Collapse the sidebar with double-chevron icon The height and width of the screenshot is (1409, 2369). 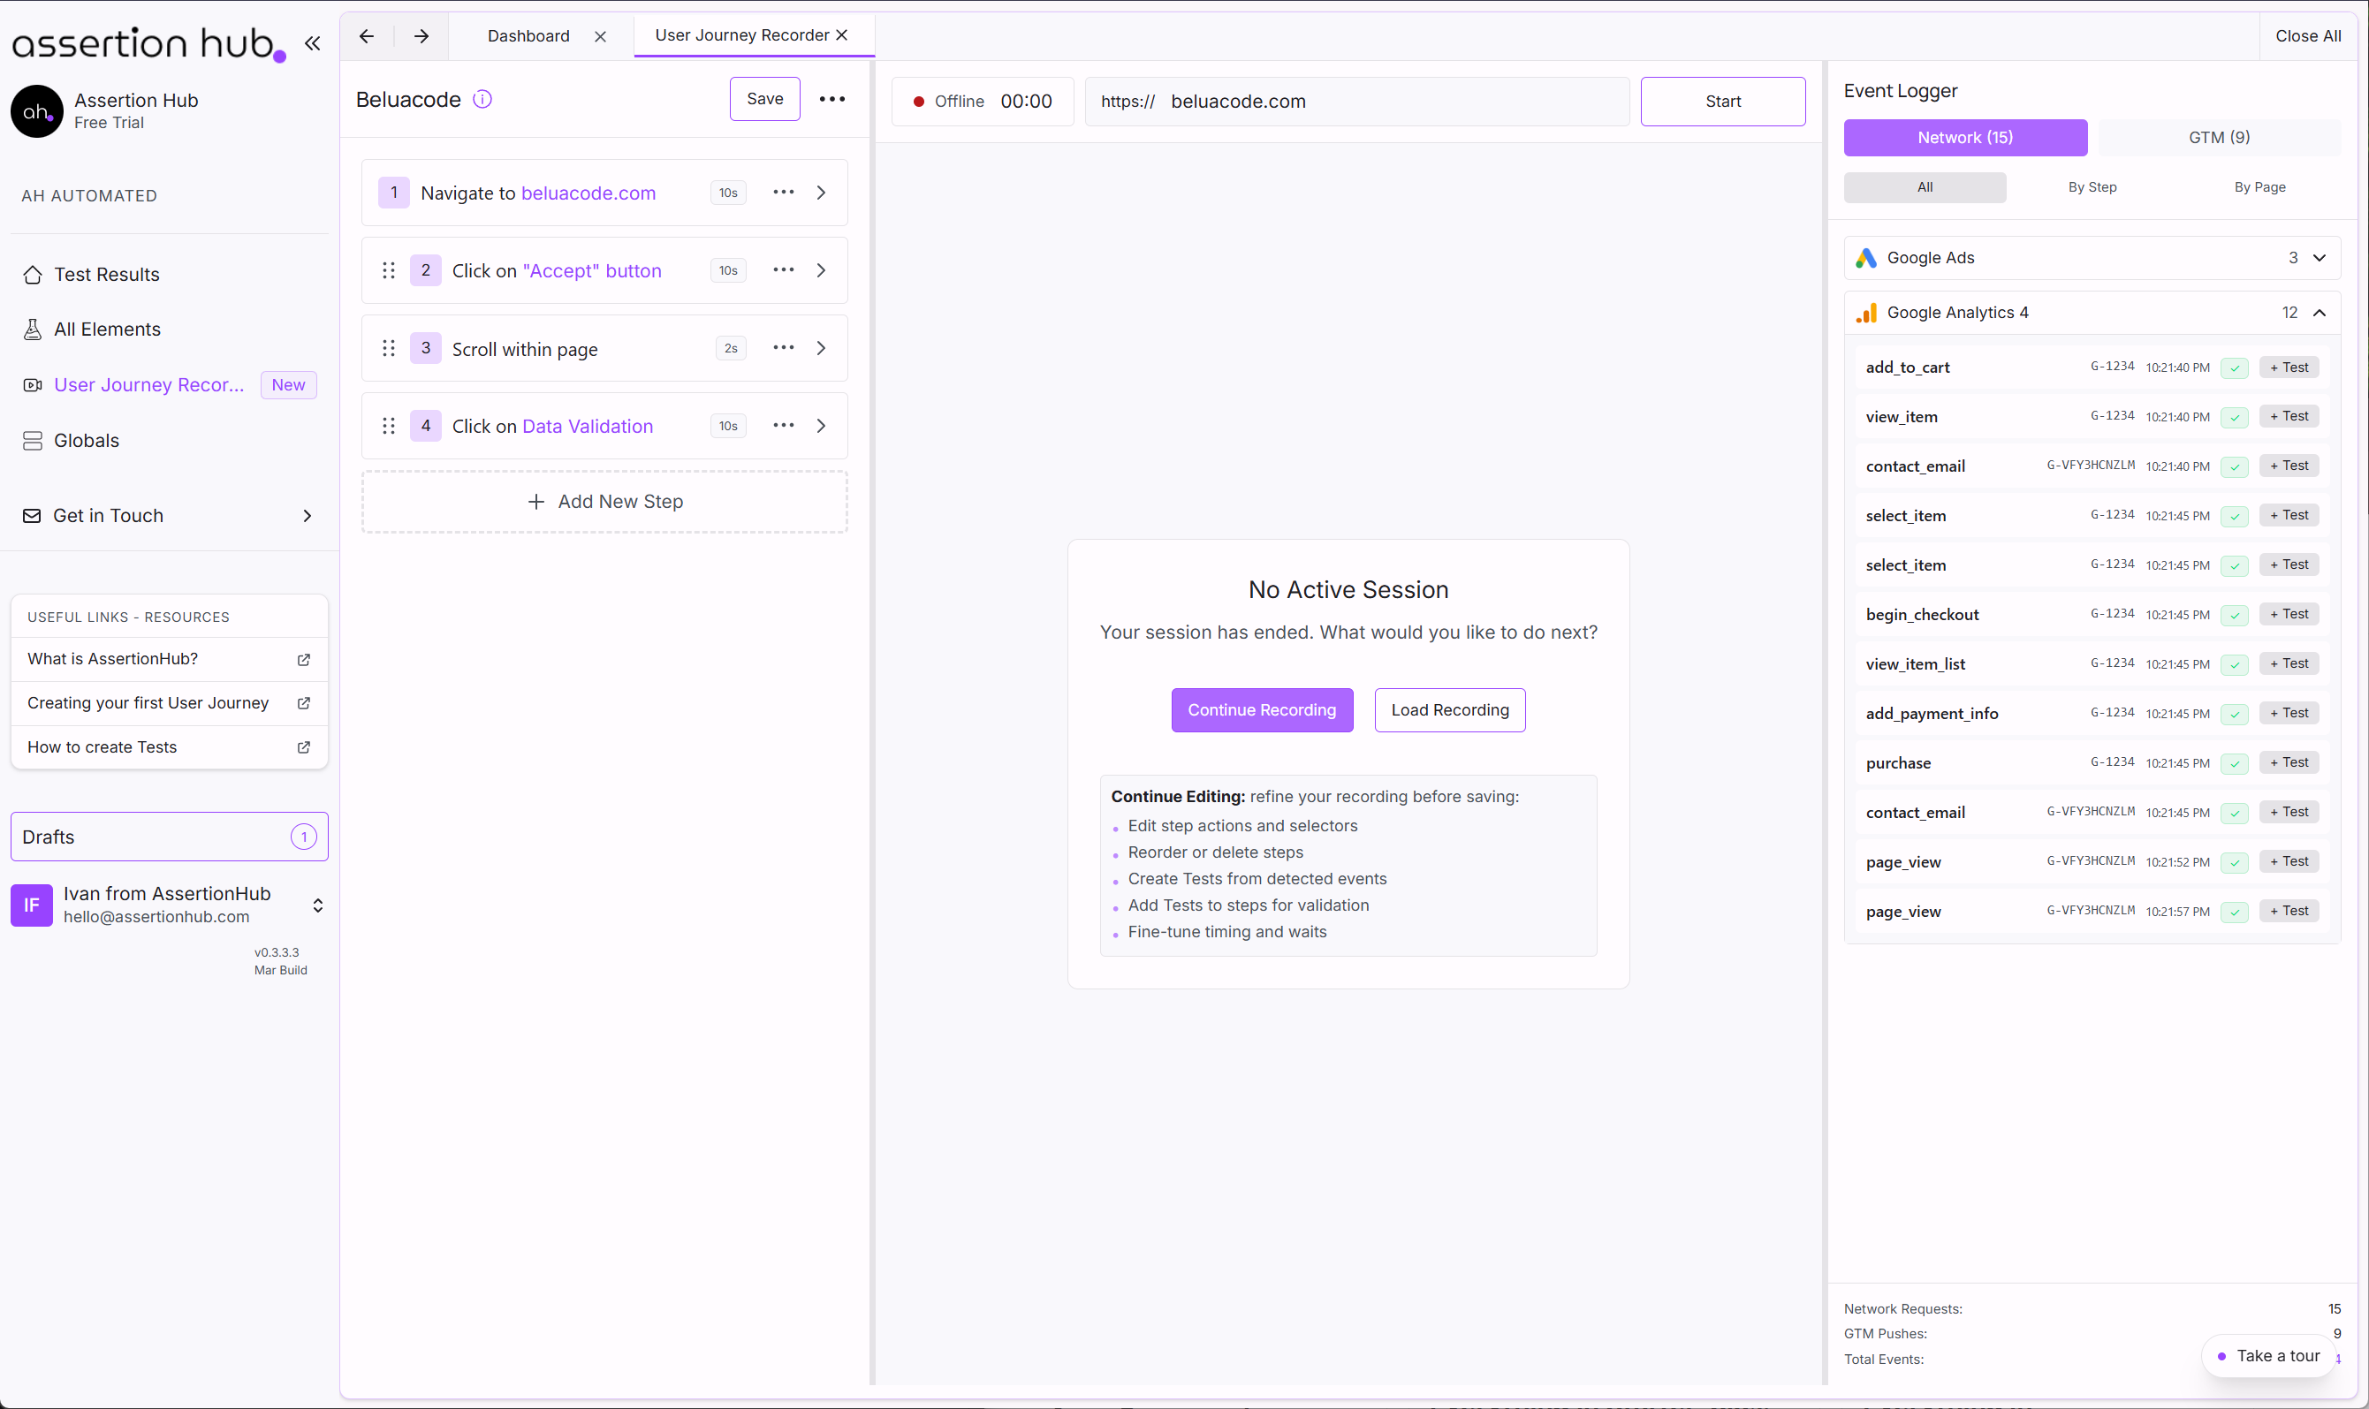[313, 42]
